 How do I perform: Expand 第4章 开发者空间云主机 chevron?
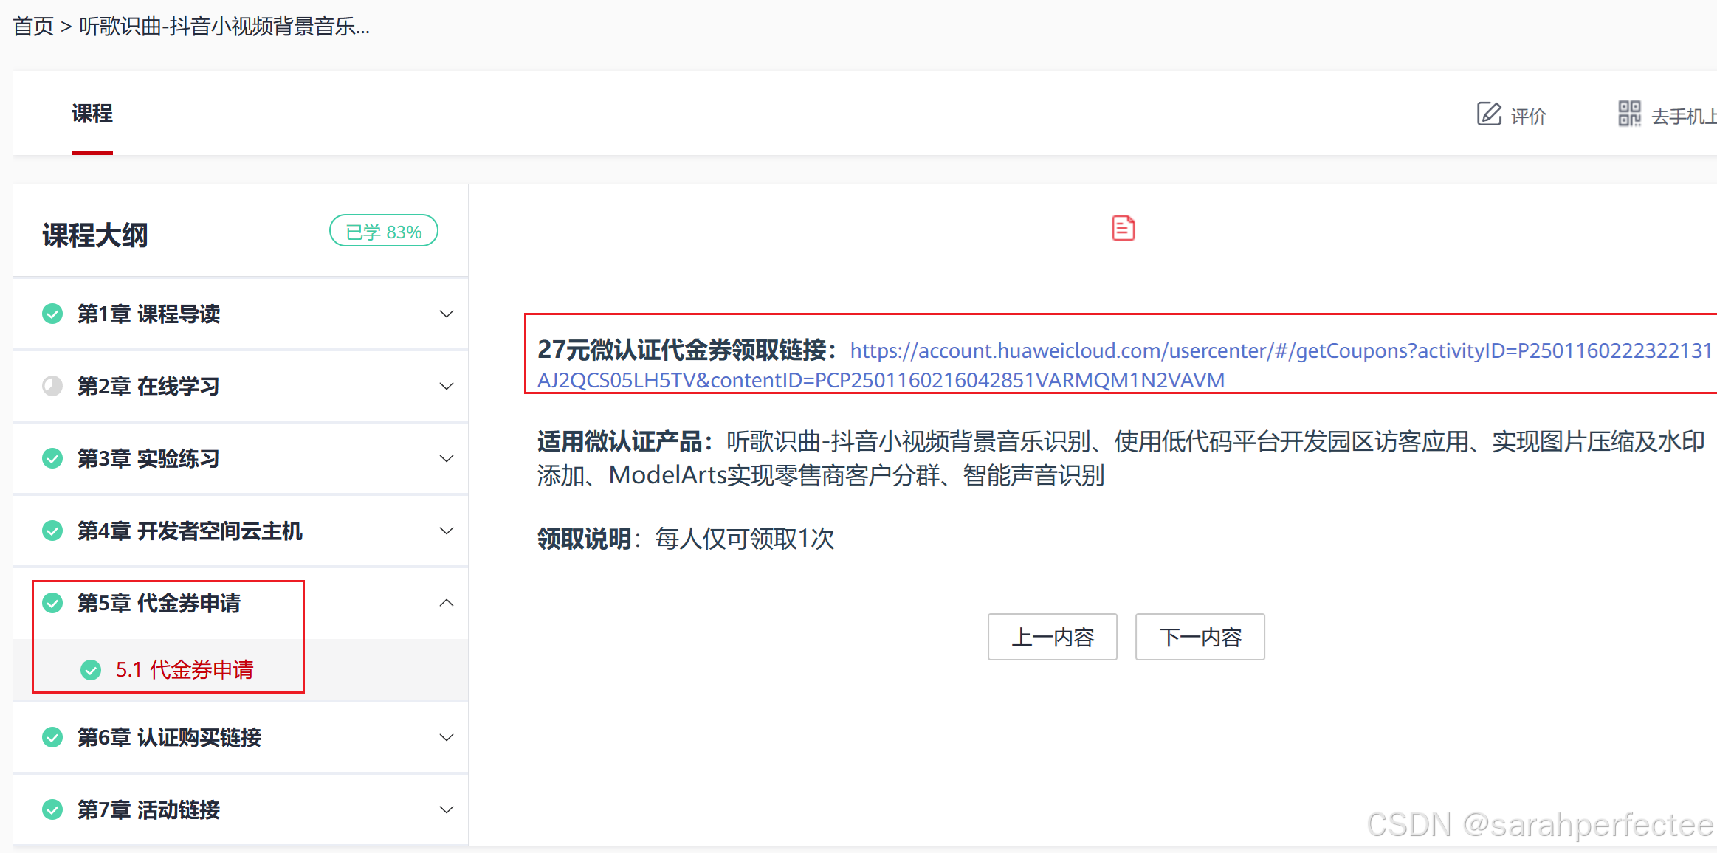[x=446, y=531]
